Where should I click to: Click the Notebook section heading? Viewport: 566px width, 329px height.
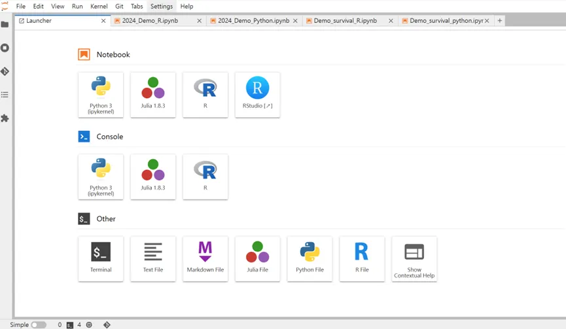coord(113,54)
